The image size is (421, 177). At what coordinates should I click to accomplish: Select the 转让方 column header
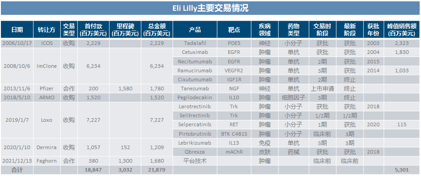pyautogui.click(x=47, y=30)
